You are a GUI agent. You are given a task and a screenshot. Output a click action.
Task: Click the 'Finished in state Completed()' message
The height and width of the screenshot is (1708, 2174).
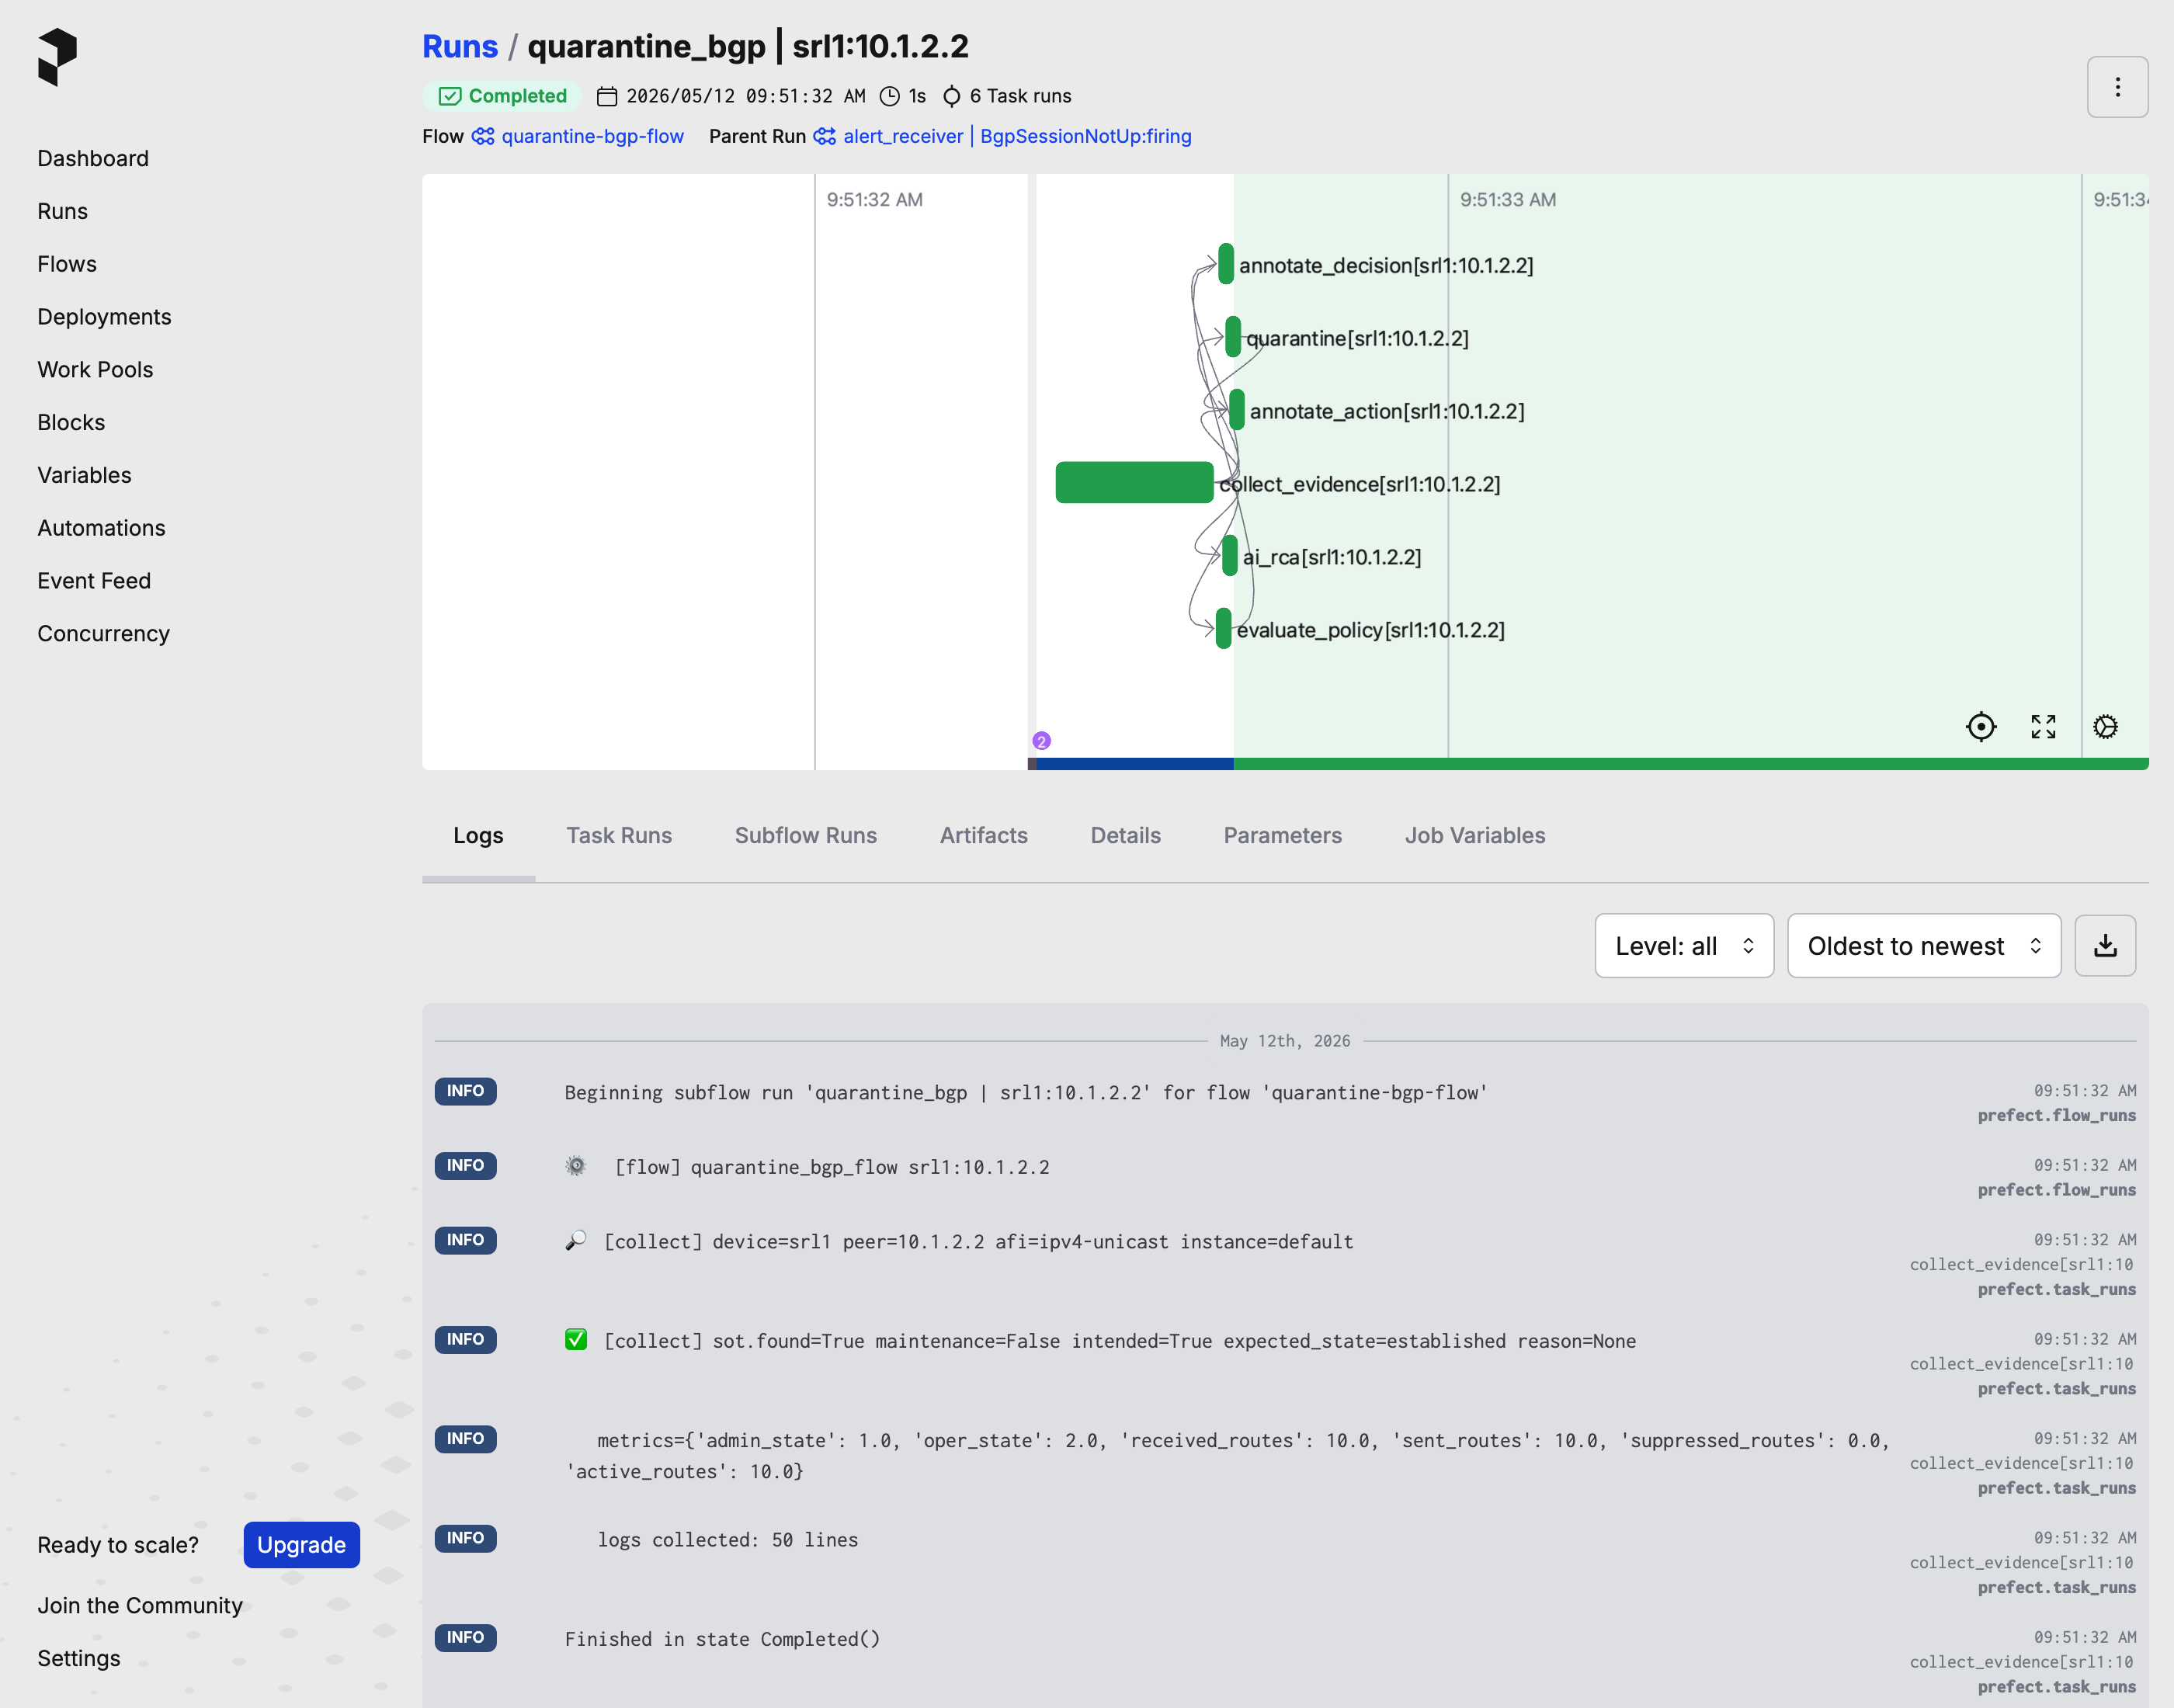point(722,1639)
